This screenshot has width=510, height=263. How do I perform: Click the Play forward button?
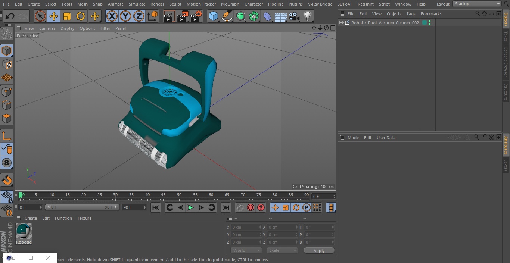coord(190,207)
